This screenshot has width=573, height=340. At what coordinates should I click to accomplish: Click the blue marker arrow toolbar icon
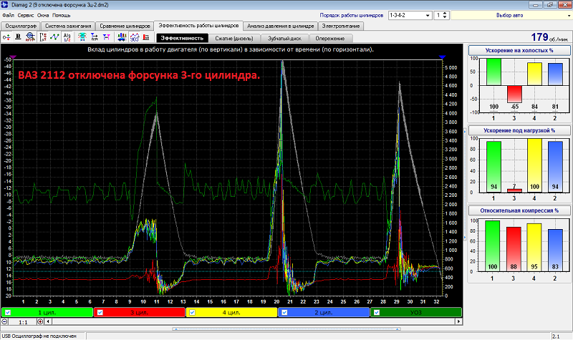[95, 37]
